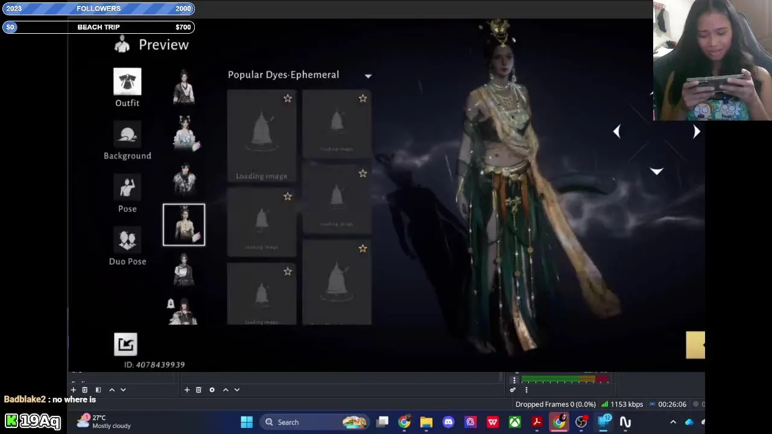Click the Popular Dyes-Ephemeral label

pyautogui.click(x=283, y=75)
